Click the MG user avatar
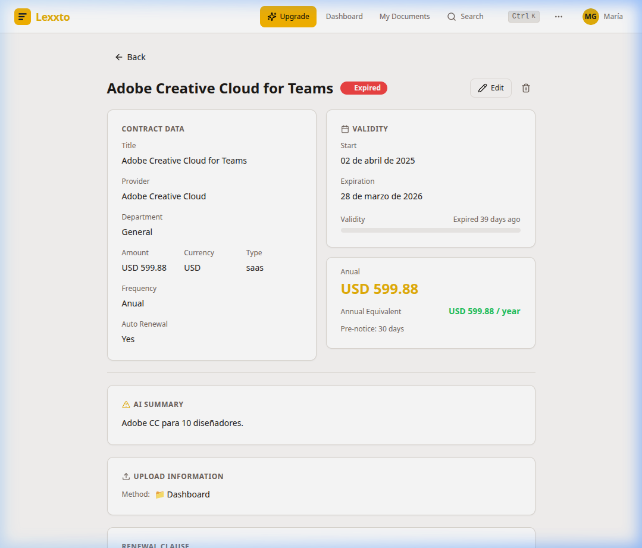642x548 pixels. (x=590, y=17)
